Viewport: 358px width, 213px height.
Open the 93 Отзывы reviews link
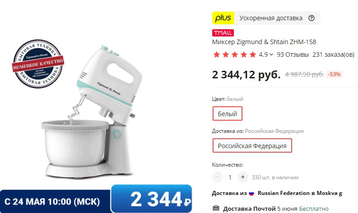click(x=293, y=54)
